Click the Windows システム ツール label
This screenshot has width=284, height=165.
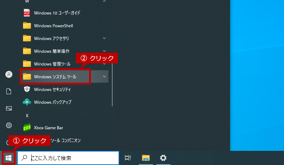[x=55, y=76]
